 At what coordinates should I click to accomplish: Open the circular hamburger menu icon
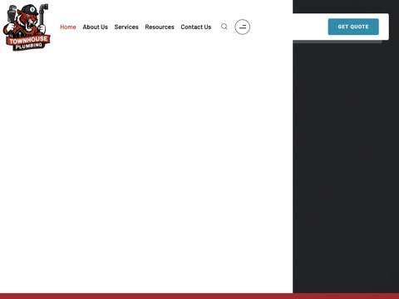[243, 27]
